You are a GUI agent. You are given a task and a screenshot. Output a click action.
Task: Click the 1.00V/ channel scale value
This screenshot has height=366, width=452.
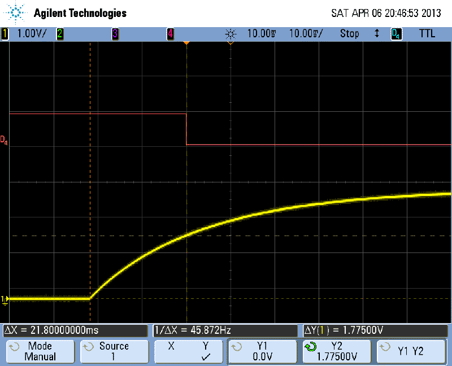[x=32, y=34]
